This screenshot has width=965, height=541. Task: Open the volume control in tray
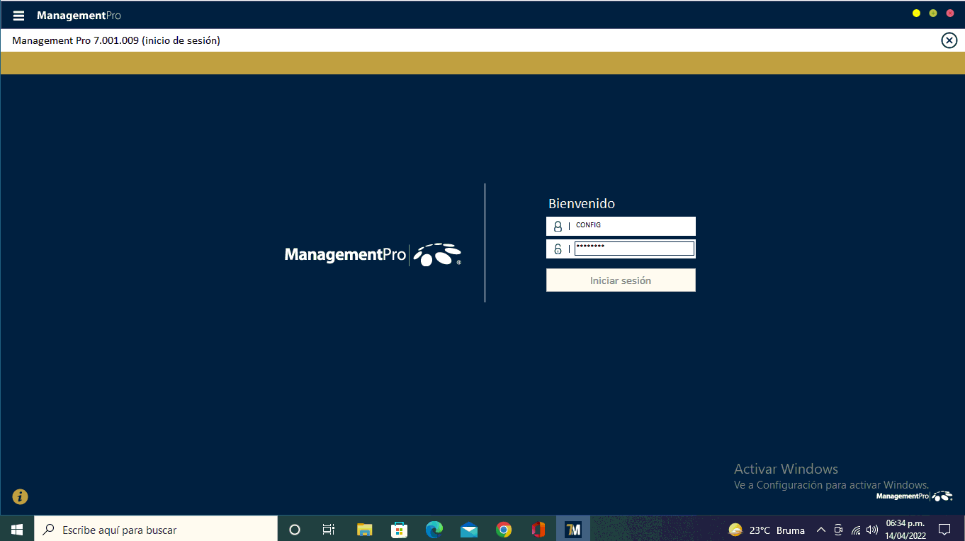872,530
